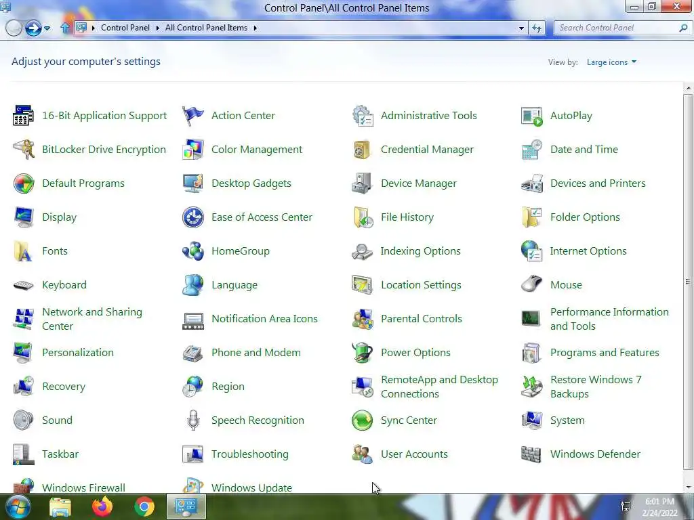Open Performance Information and Tools link
This screenshot has width=694, height=520.
tap(609, 319)
